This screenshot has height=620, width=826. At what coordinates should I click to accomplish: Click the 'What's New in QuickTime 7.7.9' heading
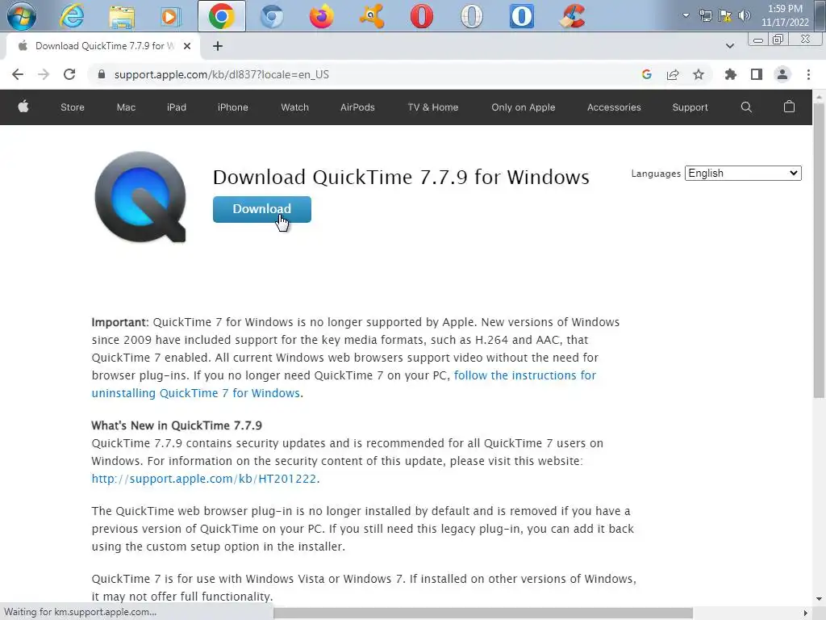point(177,425)
